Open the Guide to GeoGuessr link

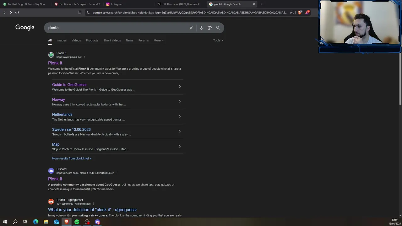[x=69, y=85]
